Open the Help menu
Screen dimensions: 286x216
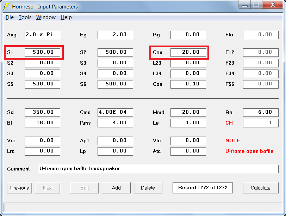point(66,17)
